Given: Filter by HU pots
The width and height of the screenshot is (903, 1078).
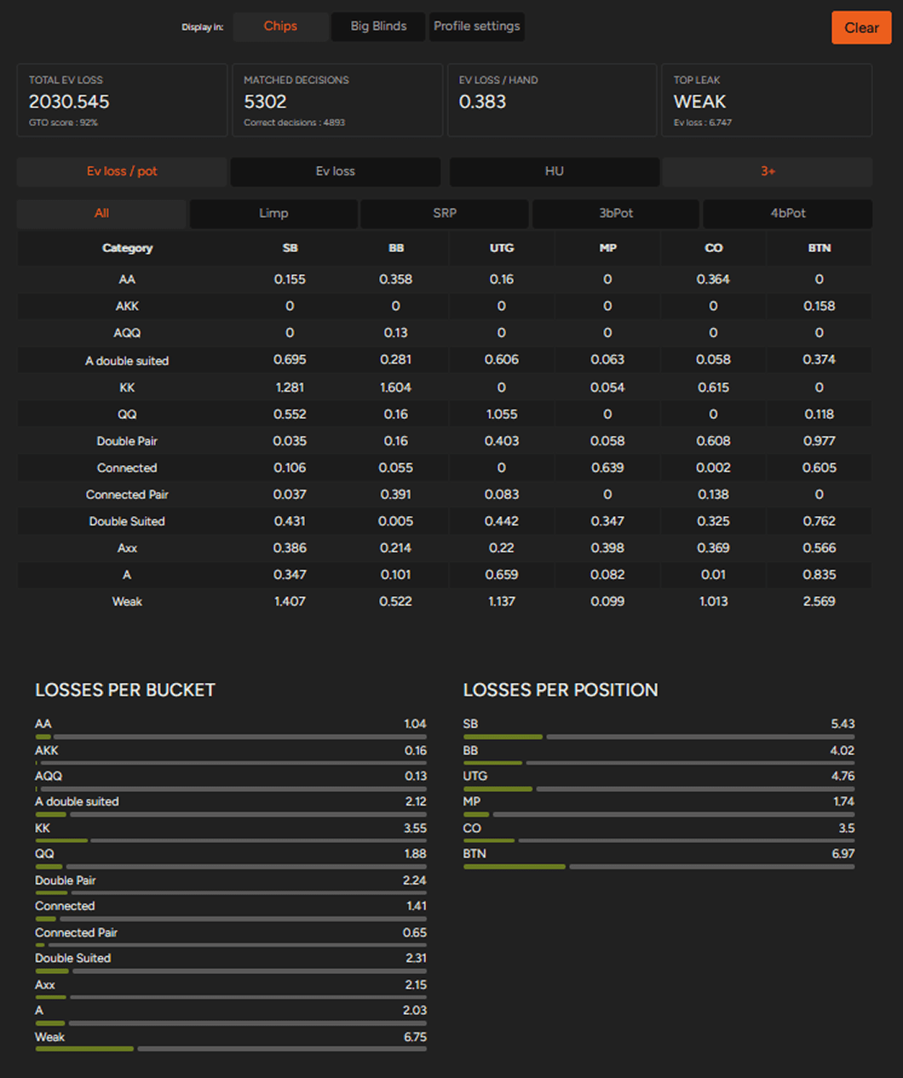Looking at the screenshot, I should tap(554, 171).
